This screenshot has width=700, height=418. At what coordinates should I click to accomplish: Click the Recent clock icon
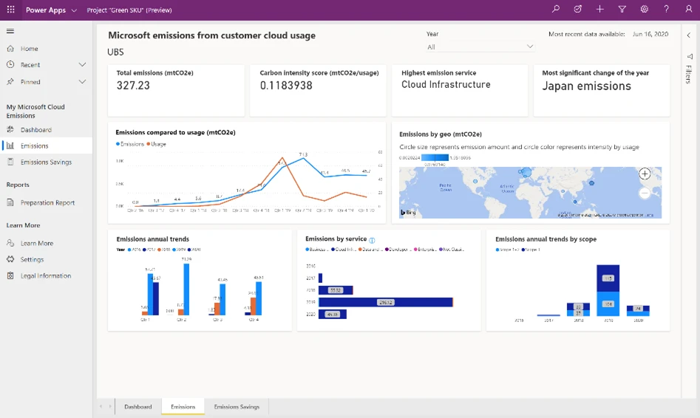tap(10, 65)
